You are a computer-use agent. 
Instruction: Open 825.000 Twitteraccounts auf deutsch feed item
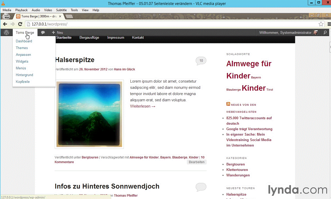249,121
